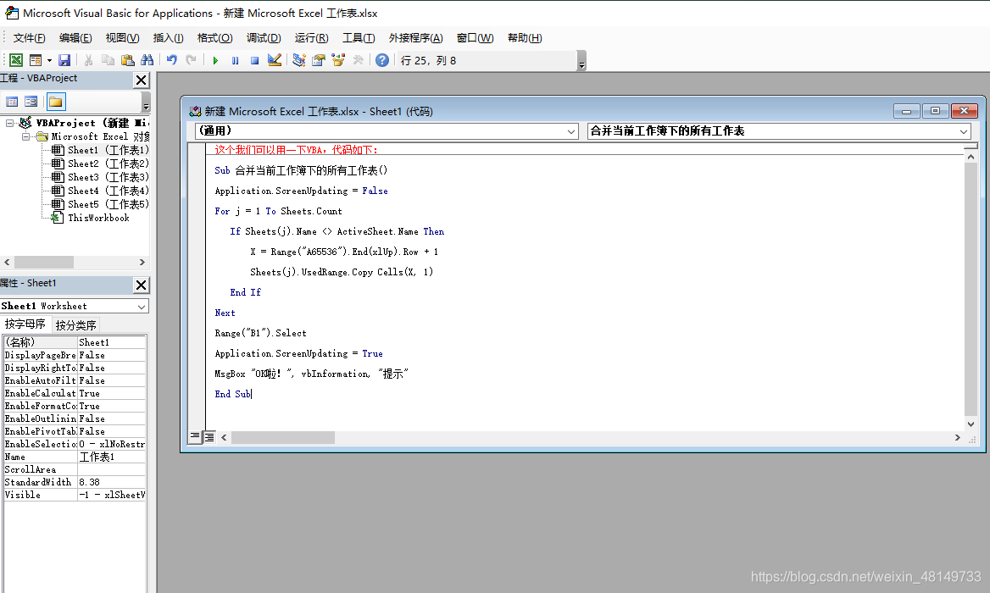
Task: Click the Paste clipboard icon
Action: [x=127, y=60]
